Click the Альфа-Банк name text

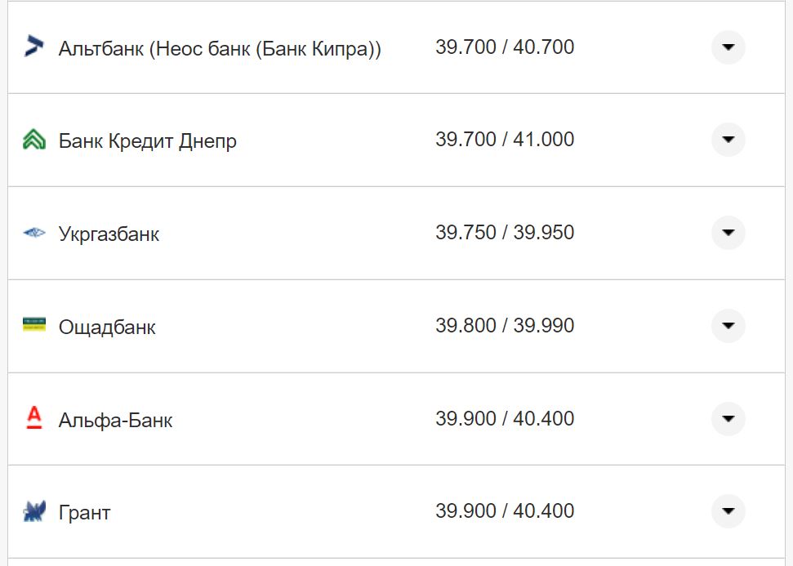tap(116, 421)
